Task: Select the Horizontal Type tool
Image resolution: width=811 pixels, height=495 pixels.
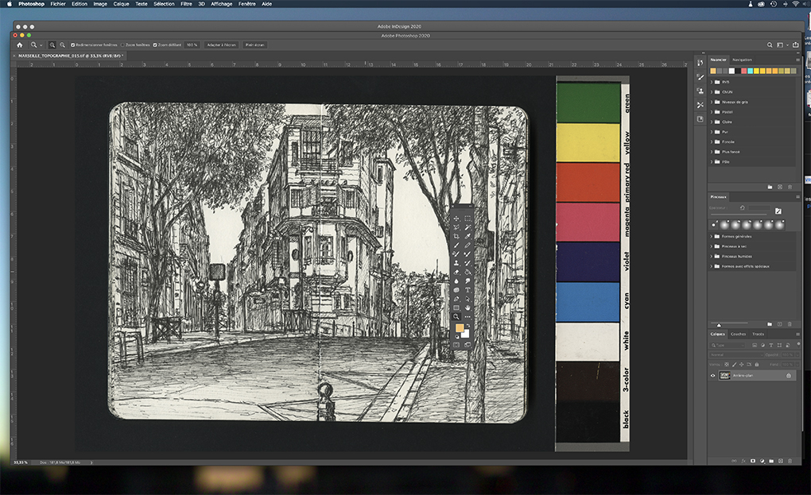Action: click(468, 290)
